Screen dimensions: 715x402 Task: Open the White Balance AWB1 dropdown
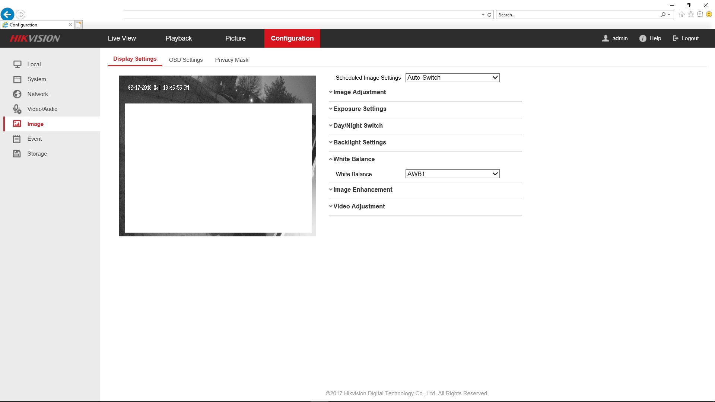coord(452,174)
